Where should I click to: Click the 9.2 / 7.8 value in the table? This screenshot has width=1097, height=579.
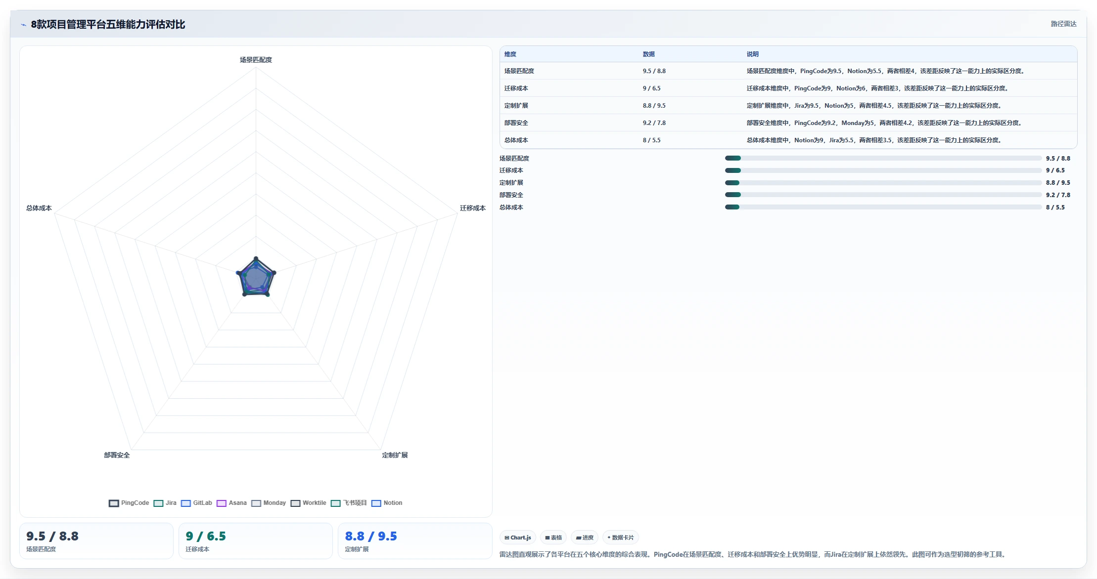654,123
